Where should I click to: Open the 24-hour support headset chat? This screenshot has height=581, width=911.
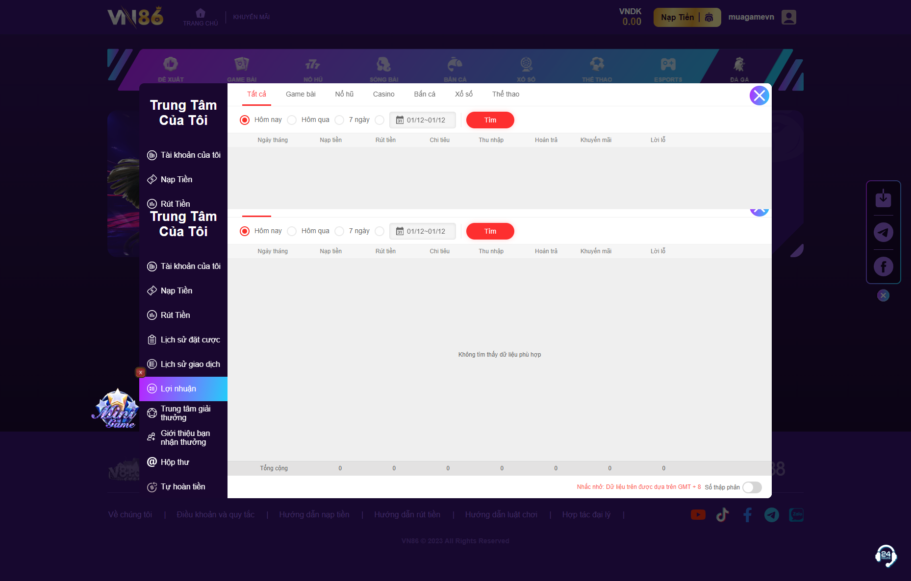[x=886, y=556]
